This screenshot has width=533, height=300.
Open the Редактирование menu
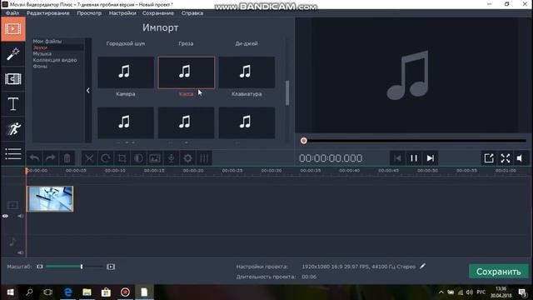point(48,13)
